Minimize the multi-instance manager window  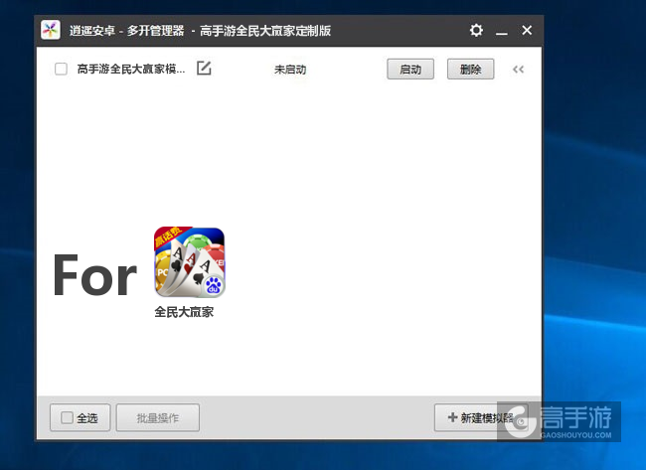click(502, 32)
